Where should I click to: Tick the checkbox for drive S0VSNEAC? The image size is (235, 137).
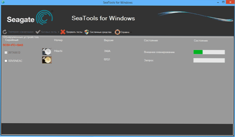pos(6,61)
